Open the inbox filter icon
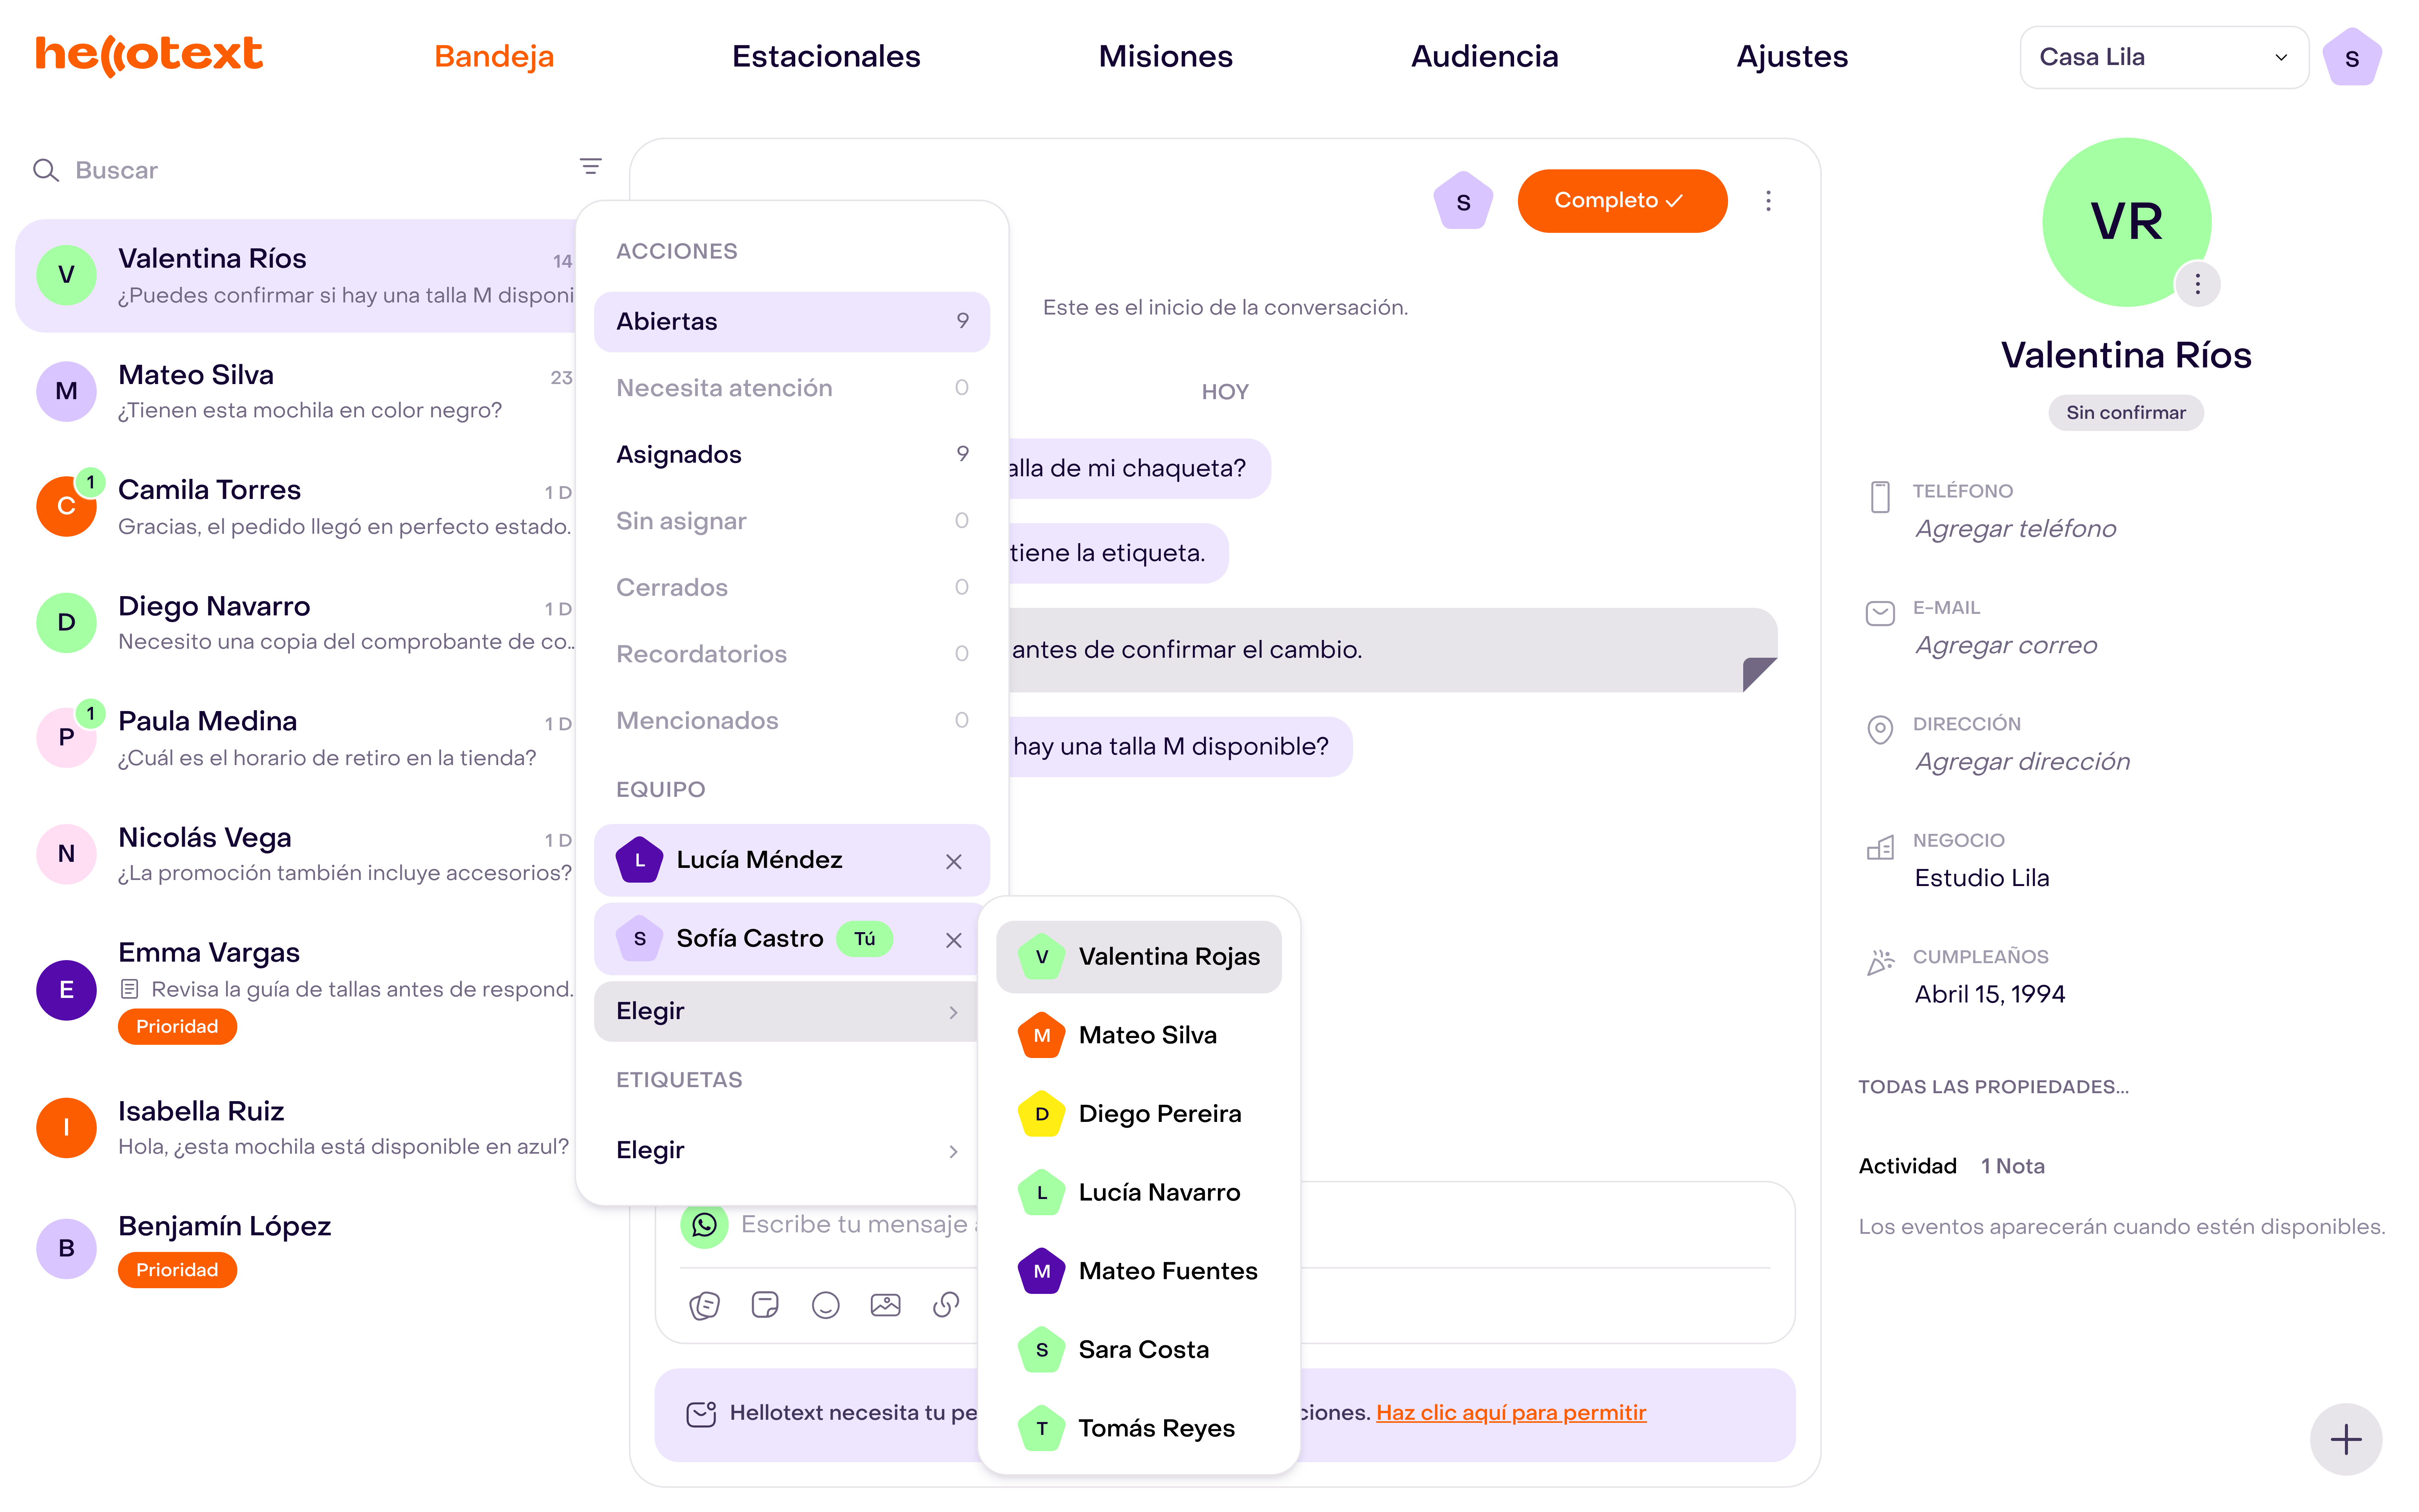Screen dimensions: 2419x1512 pyautogui.click(x=591, y=166)
